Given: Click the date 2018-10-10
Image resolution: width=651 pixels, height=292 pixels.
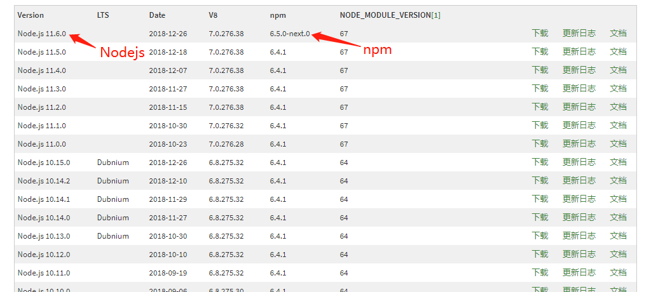Looking at the screenshot, I should (x=168, y=255).
